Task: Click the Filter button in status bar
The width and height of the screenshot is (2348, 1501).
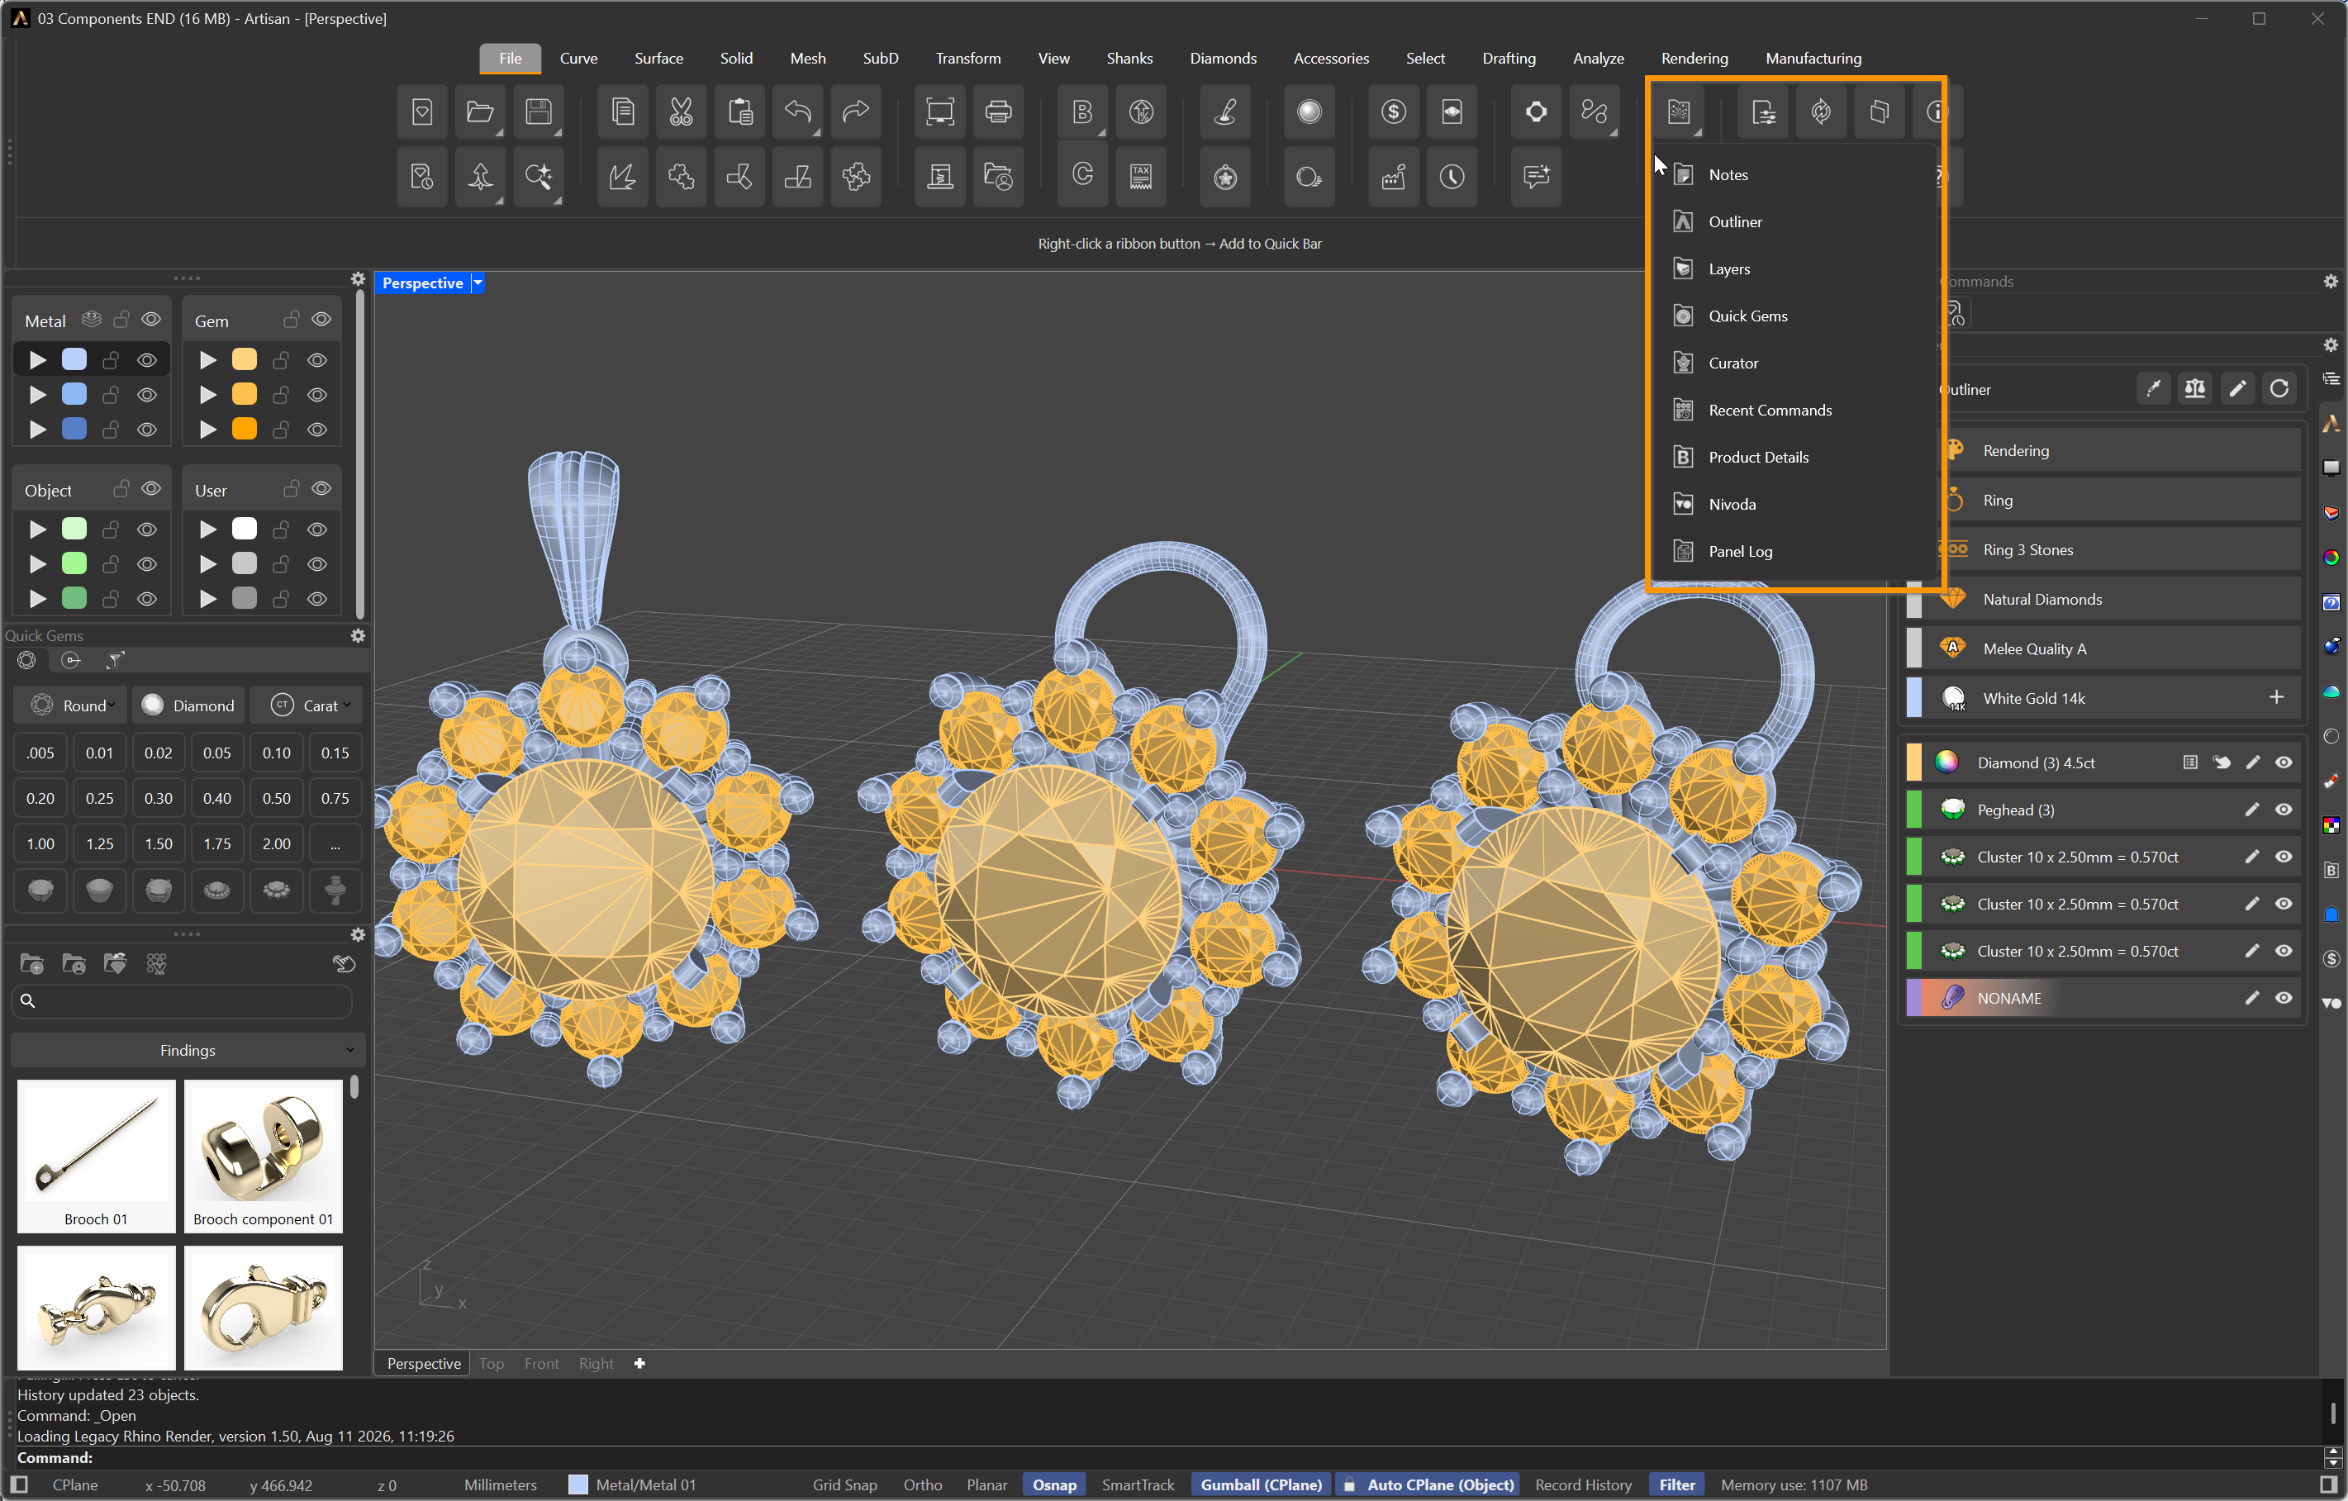Action: [1676, 1484]
